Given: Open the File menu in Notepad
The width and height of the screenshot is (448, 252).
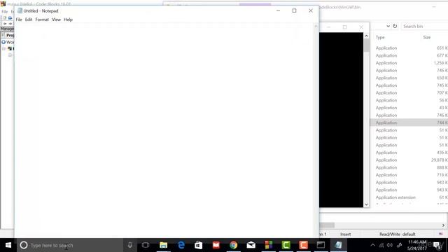Looking at the screenshot, I should point(19,20).
